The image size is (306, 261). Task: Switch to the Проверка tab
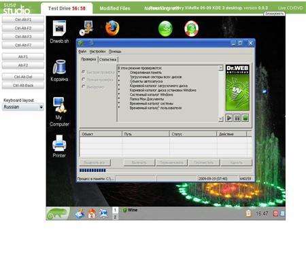coord(88,59)
